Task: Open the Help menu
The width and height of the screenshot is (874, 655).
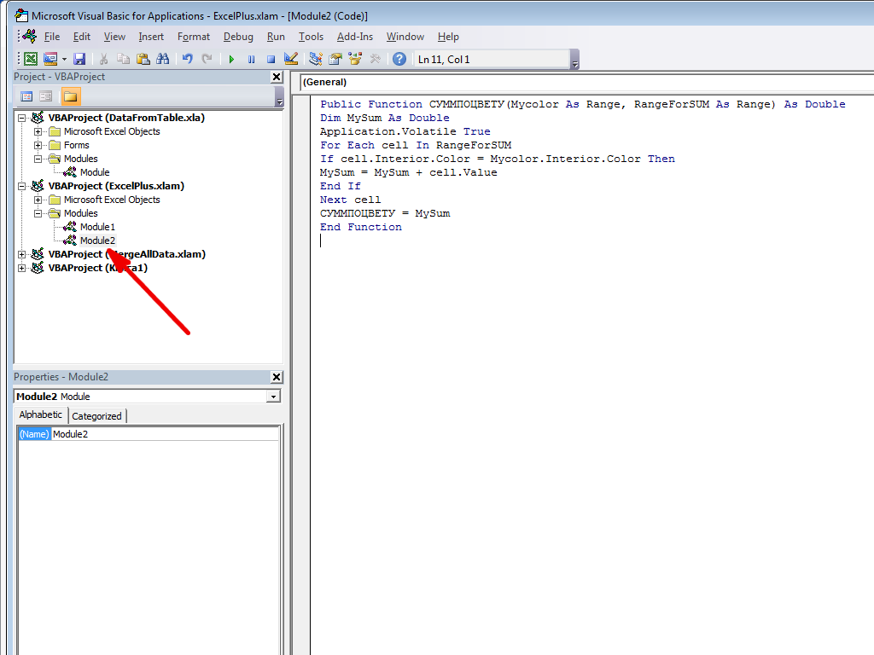Action: tap(448, 37)
